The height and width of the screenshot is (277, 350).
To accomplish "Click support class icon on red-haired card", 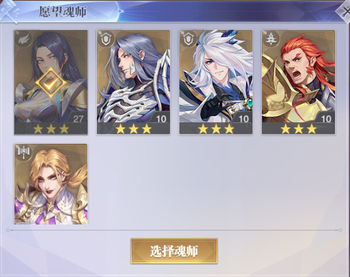I will pyautogui.click(x=270, y=39).
